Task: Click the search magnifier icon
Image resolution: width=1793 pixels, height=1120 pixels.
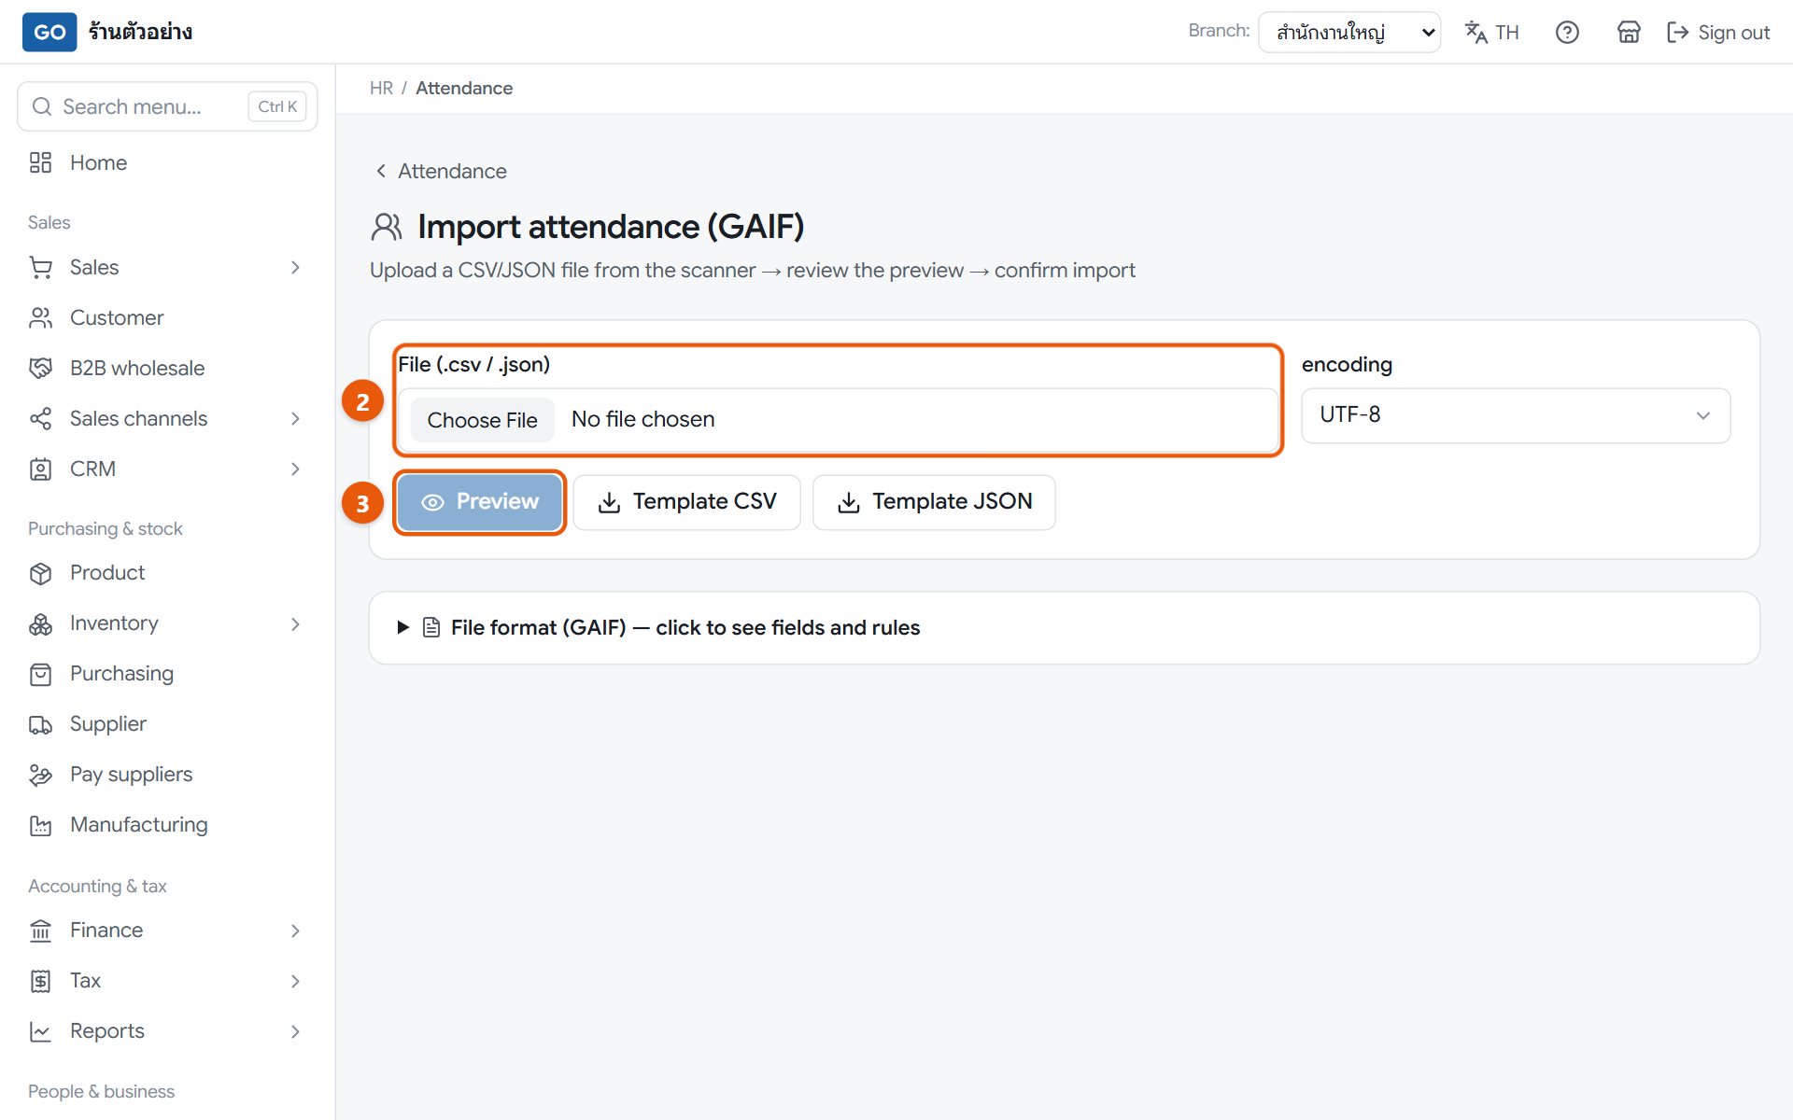Action: (41, 106)
